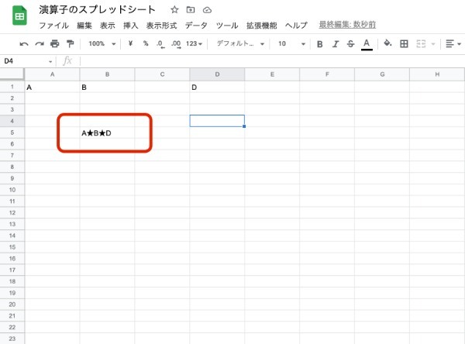Click inside the formula bar

pos(271,61)
